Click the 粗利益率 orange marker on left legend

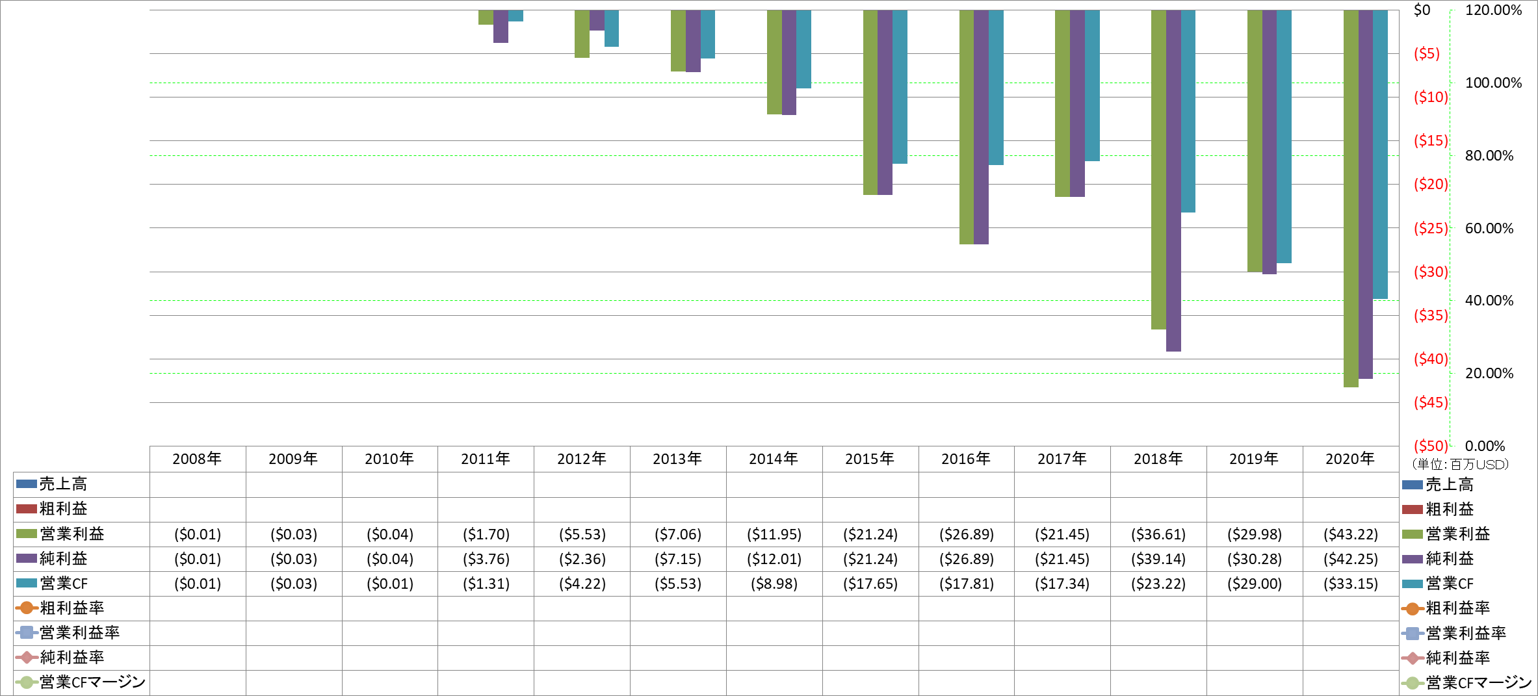26,608
